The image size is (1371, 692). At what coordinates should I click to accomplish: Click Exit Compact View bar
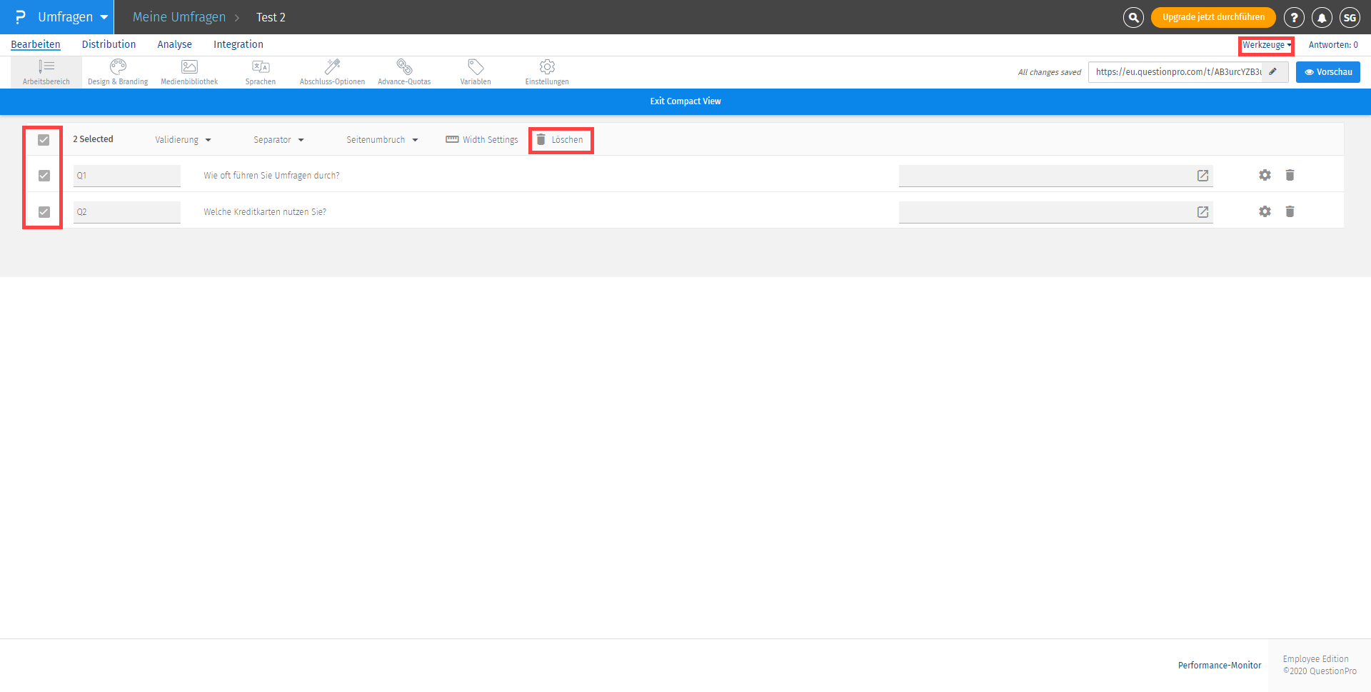[x=685, y=101]
